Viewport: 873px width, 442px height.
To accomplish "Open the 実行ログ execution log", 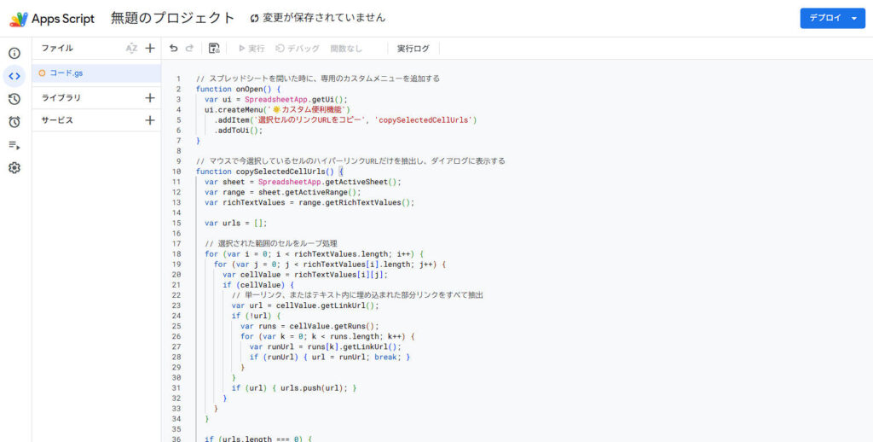I will [413, 49].
